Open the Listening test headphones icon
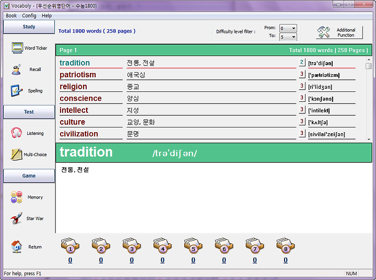376x280 pixels. pos(16,133)
